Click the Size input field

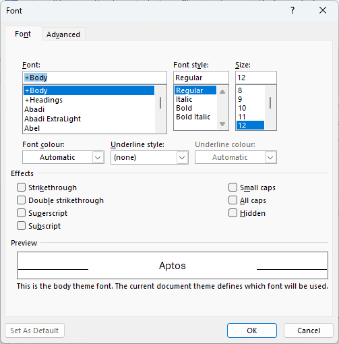tap(256, 78)
